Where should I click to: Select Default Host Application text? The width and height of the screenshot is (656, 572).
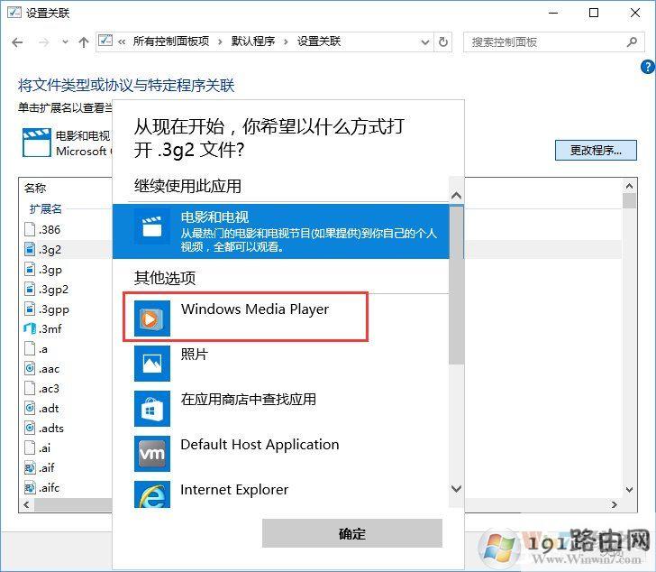260,444
